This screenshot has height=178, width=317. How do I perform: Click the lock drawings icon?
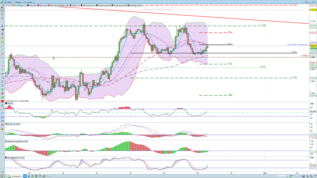pyautogui.click(x=2, y=129)
